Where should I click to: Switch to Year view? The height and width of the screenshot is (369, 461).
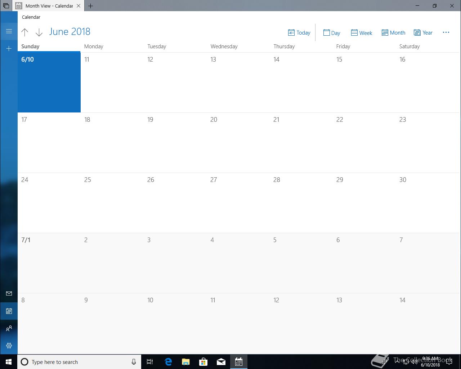(423, 33)
